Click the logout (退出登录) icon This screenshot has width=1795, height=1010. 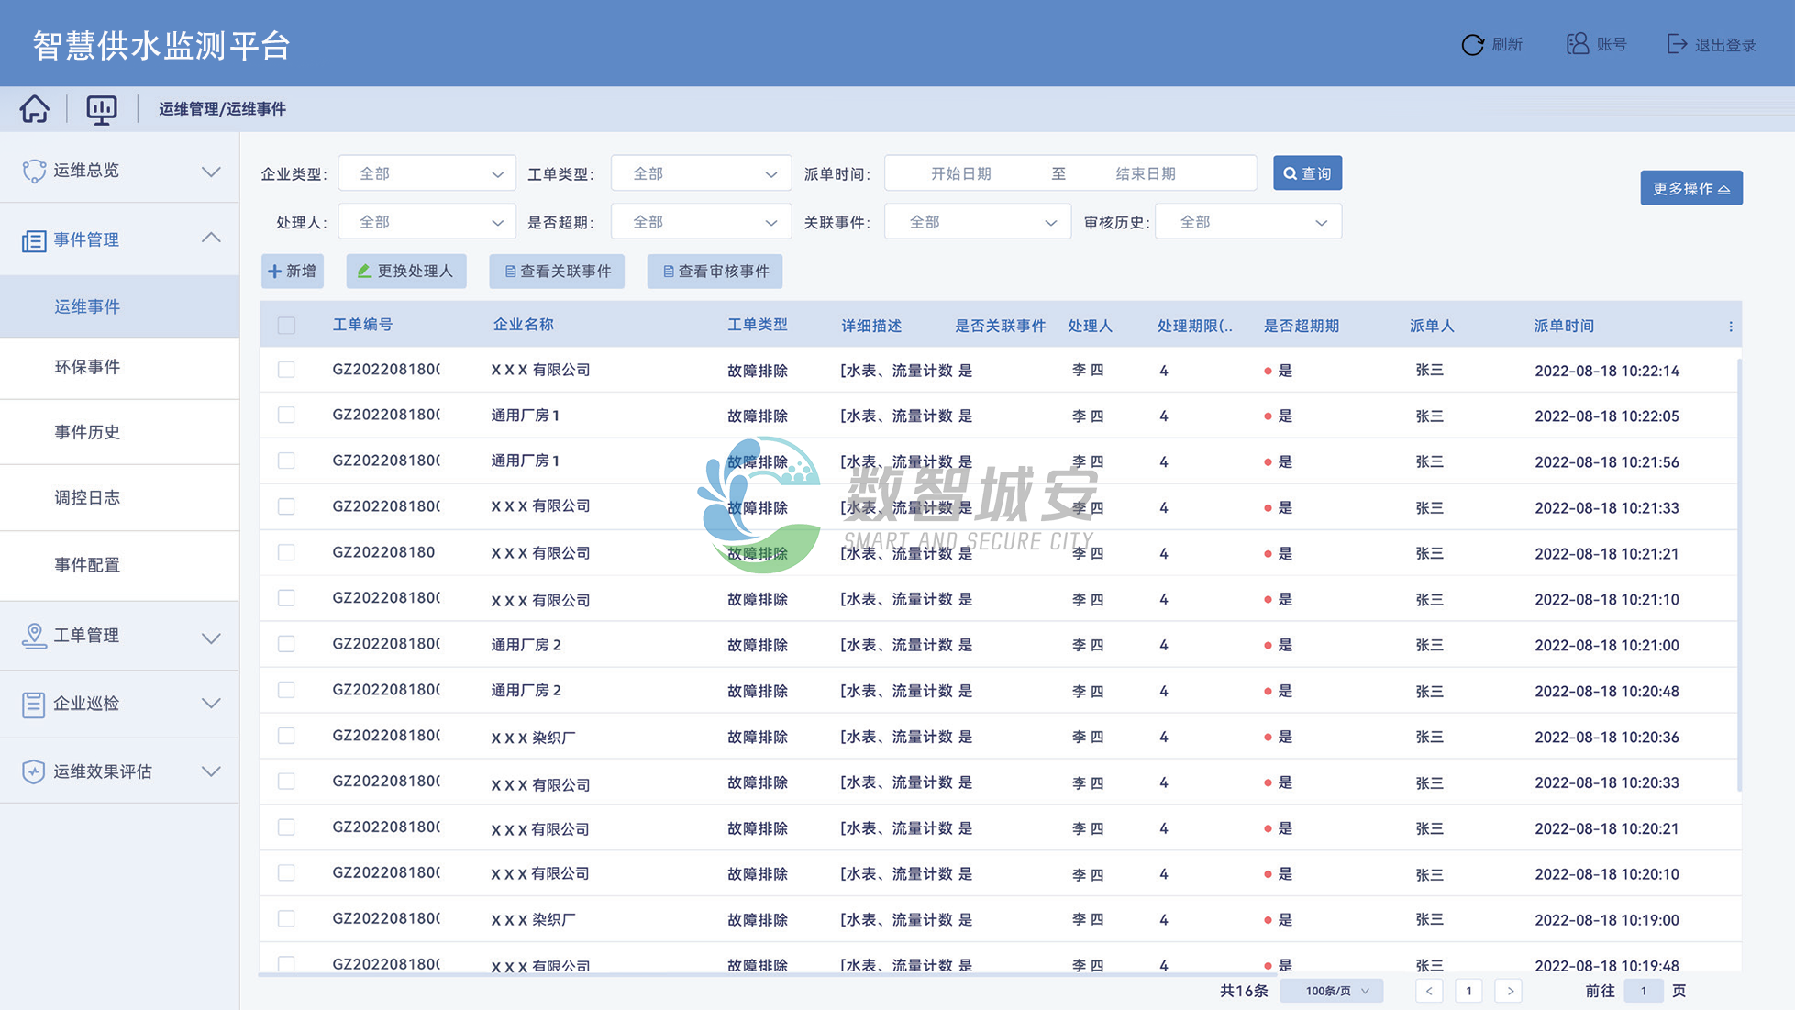pyautogui.click(x=1677, y=44)
